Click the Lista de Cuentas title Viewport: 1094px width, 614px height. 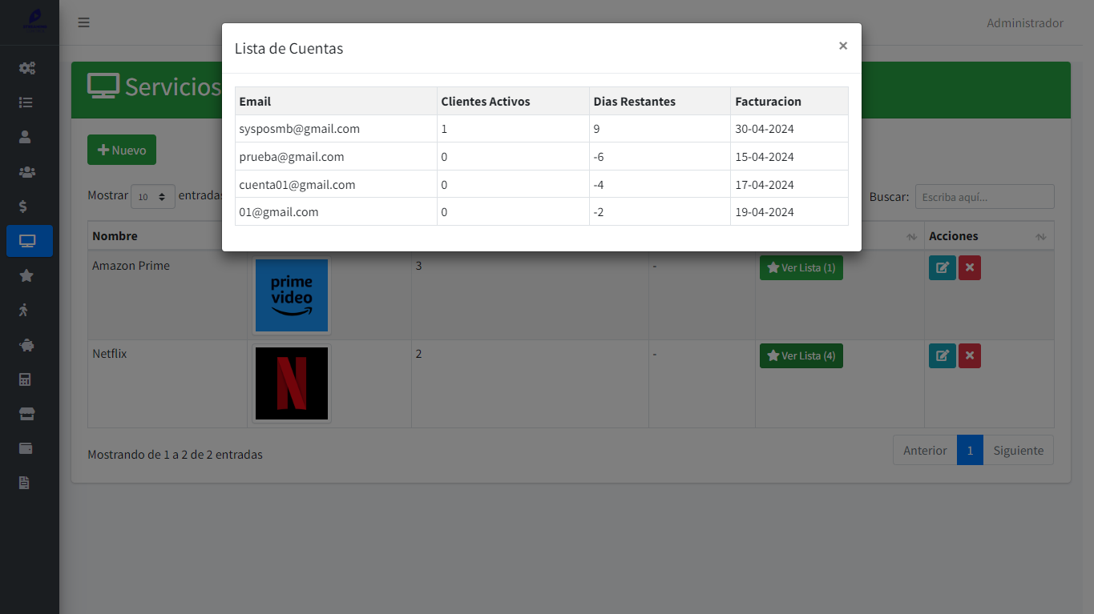pos(289,49)
